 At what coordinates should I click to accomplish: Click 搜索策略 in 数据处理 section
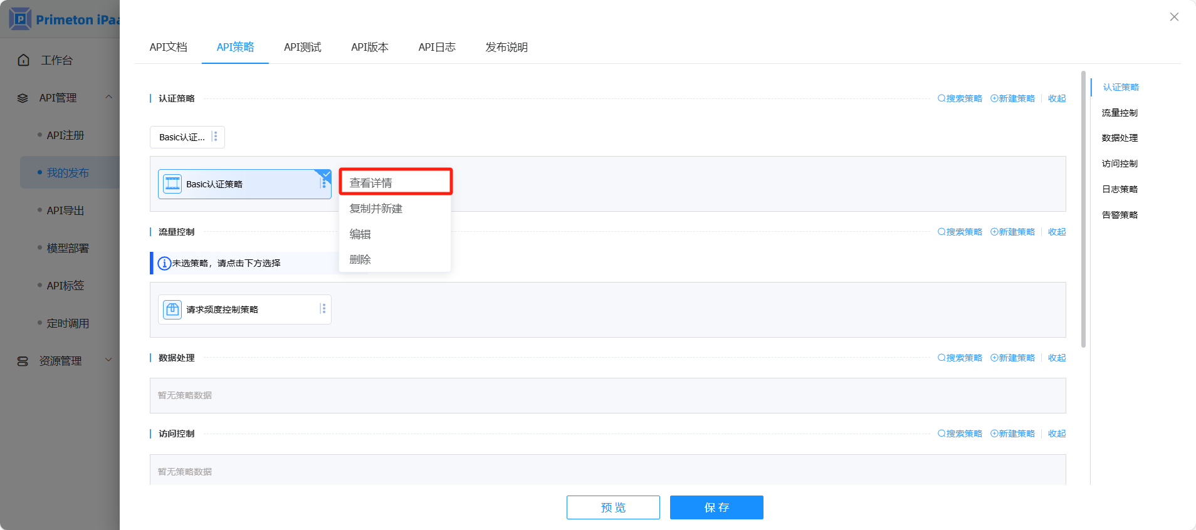pyautogui.click(x=960, y=358)
